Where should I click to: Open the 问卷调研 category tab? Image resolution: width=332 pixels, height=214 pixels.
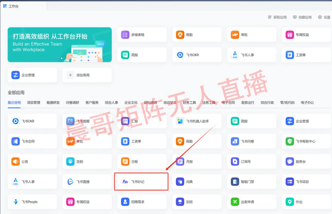coord(73,103)
